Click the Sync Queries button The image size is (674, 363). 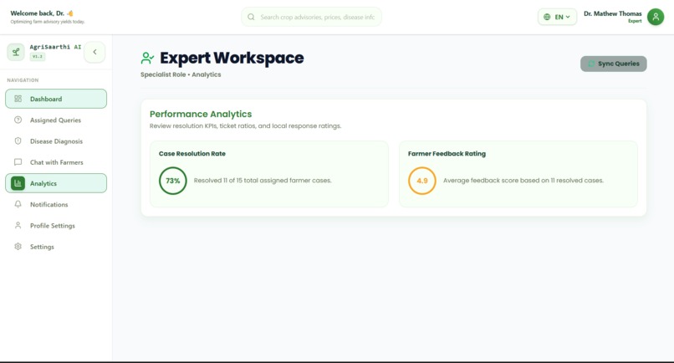click(x=614, y=64)
